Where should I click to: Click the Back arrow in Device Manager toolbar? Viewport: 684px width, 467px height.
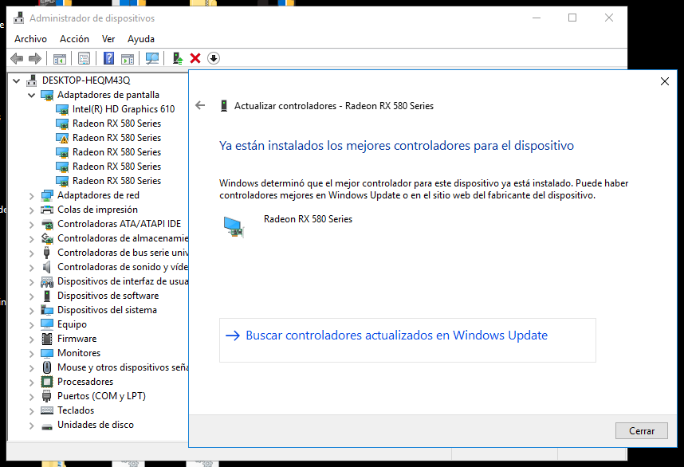[17, 58]
